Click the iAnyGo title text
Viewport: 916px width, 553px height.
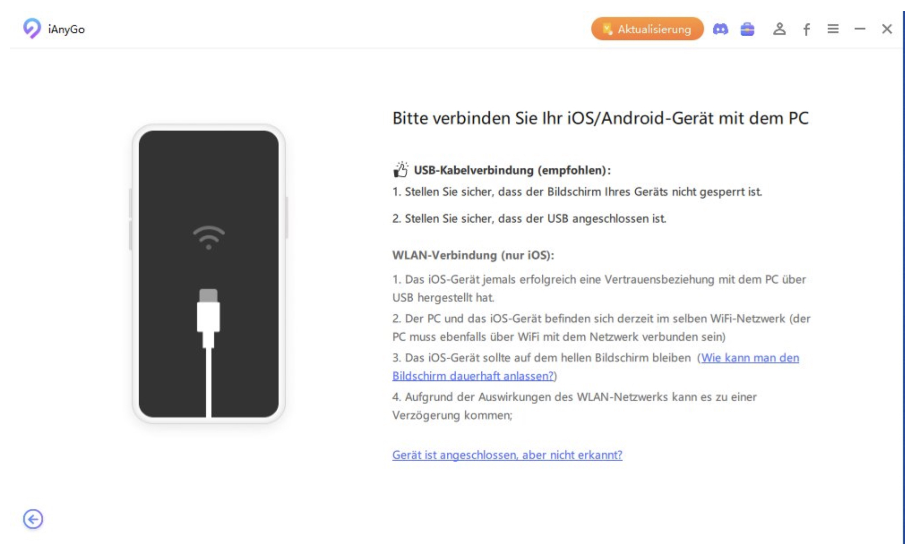coord(66,29)
